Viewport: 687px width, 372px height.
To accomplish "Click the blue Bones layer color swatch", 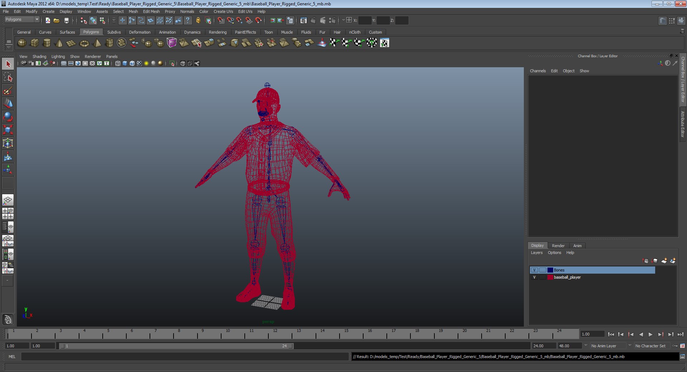I will (x=550, y=270).
